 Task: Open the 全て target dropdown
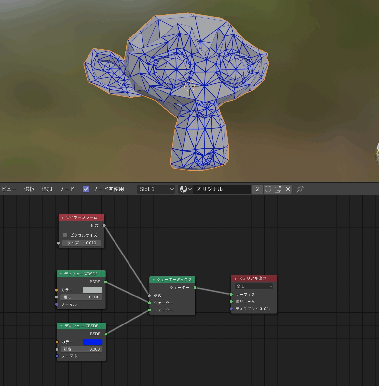click(x=254, y=286)
